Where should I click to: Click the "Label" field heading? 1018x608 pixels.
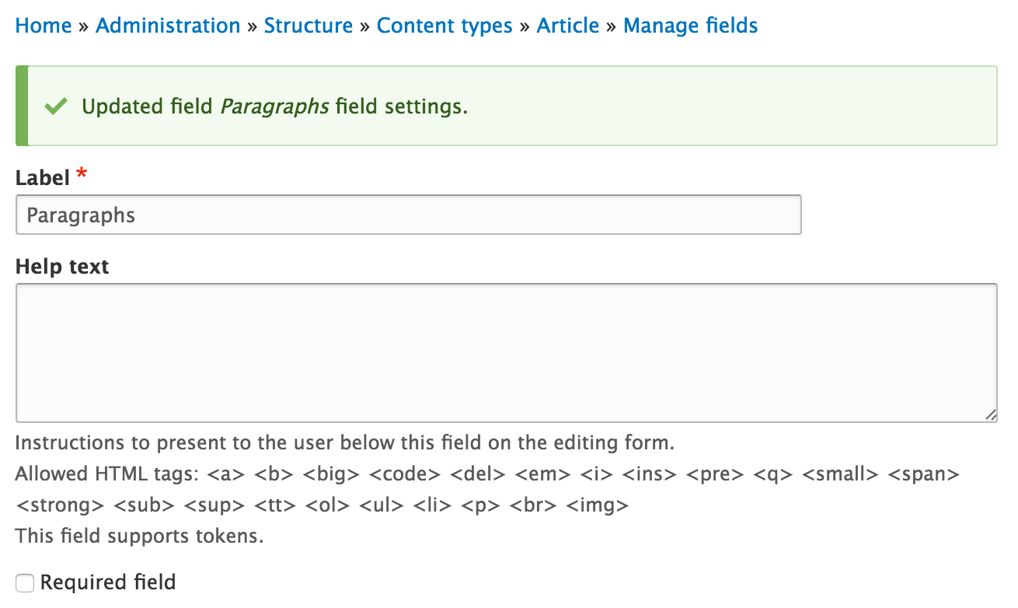43,178
